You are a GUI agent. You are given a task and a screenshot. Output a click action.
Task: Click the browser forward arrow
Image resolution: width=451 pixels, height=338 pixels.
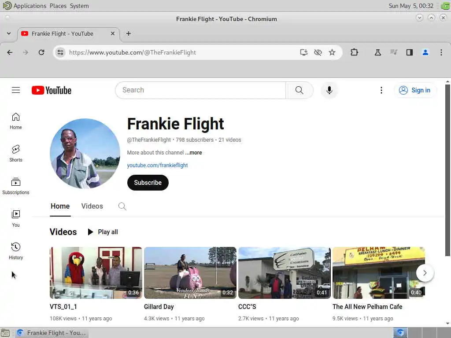tap(26, 52)
